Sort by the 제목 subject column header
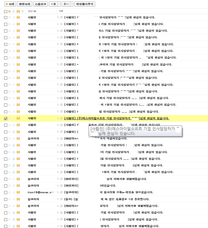The image size is (208, 228). coord(61,11)
